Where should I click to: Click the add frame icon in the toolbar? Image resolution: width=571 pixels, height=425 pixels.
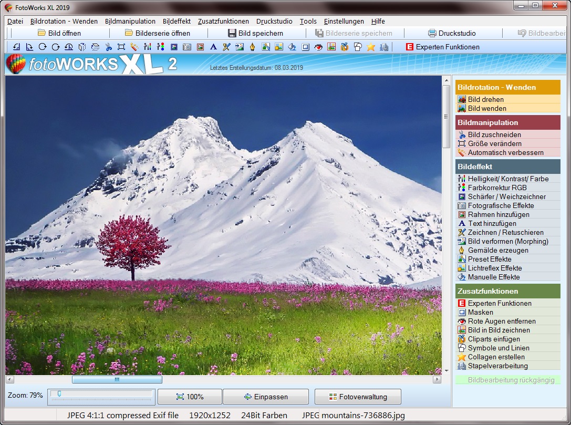[x=200, y=47]
